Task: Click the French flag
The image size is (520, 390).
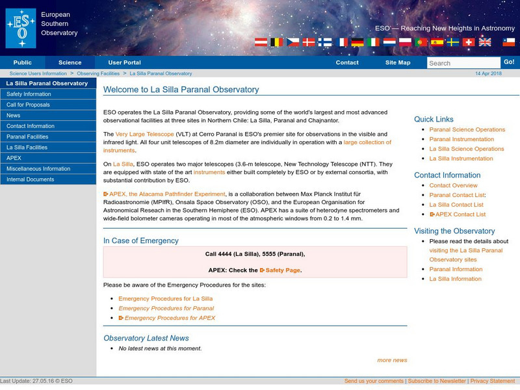Action: point(342,41)
